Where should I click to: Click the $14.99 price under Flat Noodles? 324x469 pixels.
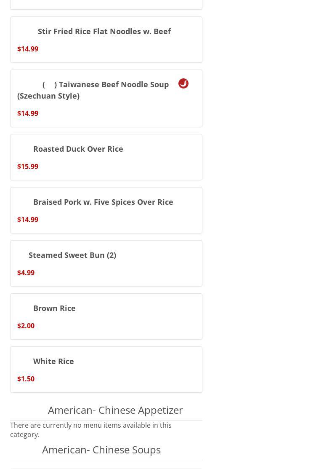pos(28,49)
